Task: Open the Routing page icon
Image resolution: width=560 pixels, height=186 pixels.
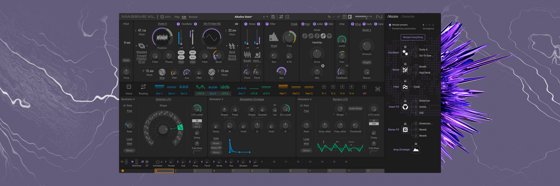Action: 143,87
